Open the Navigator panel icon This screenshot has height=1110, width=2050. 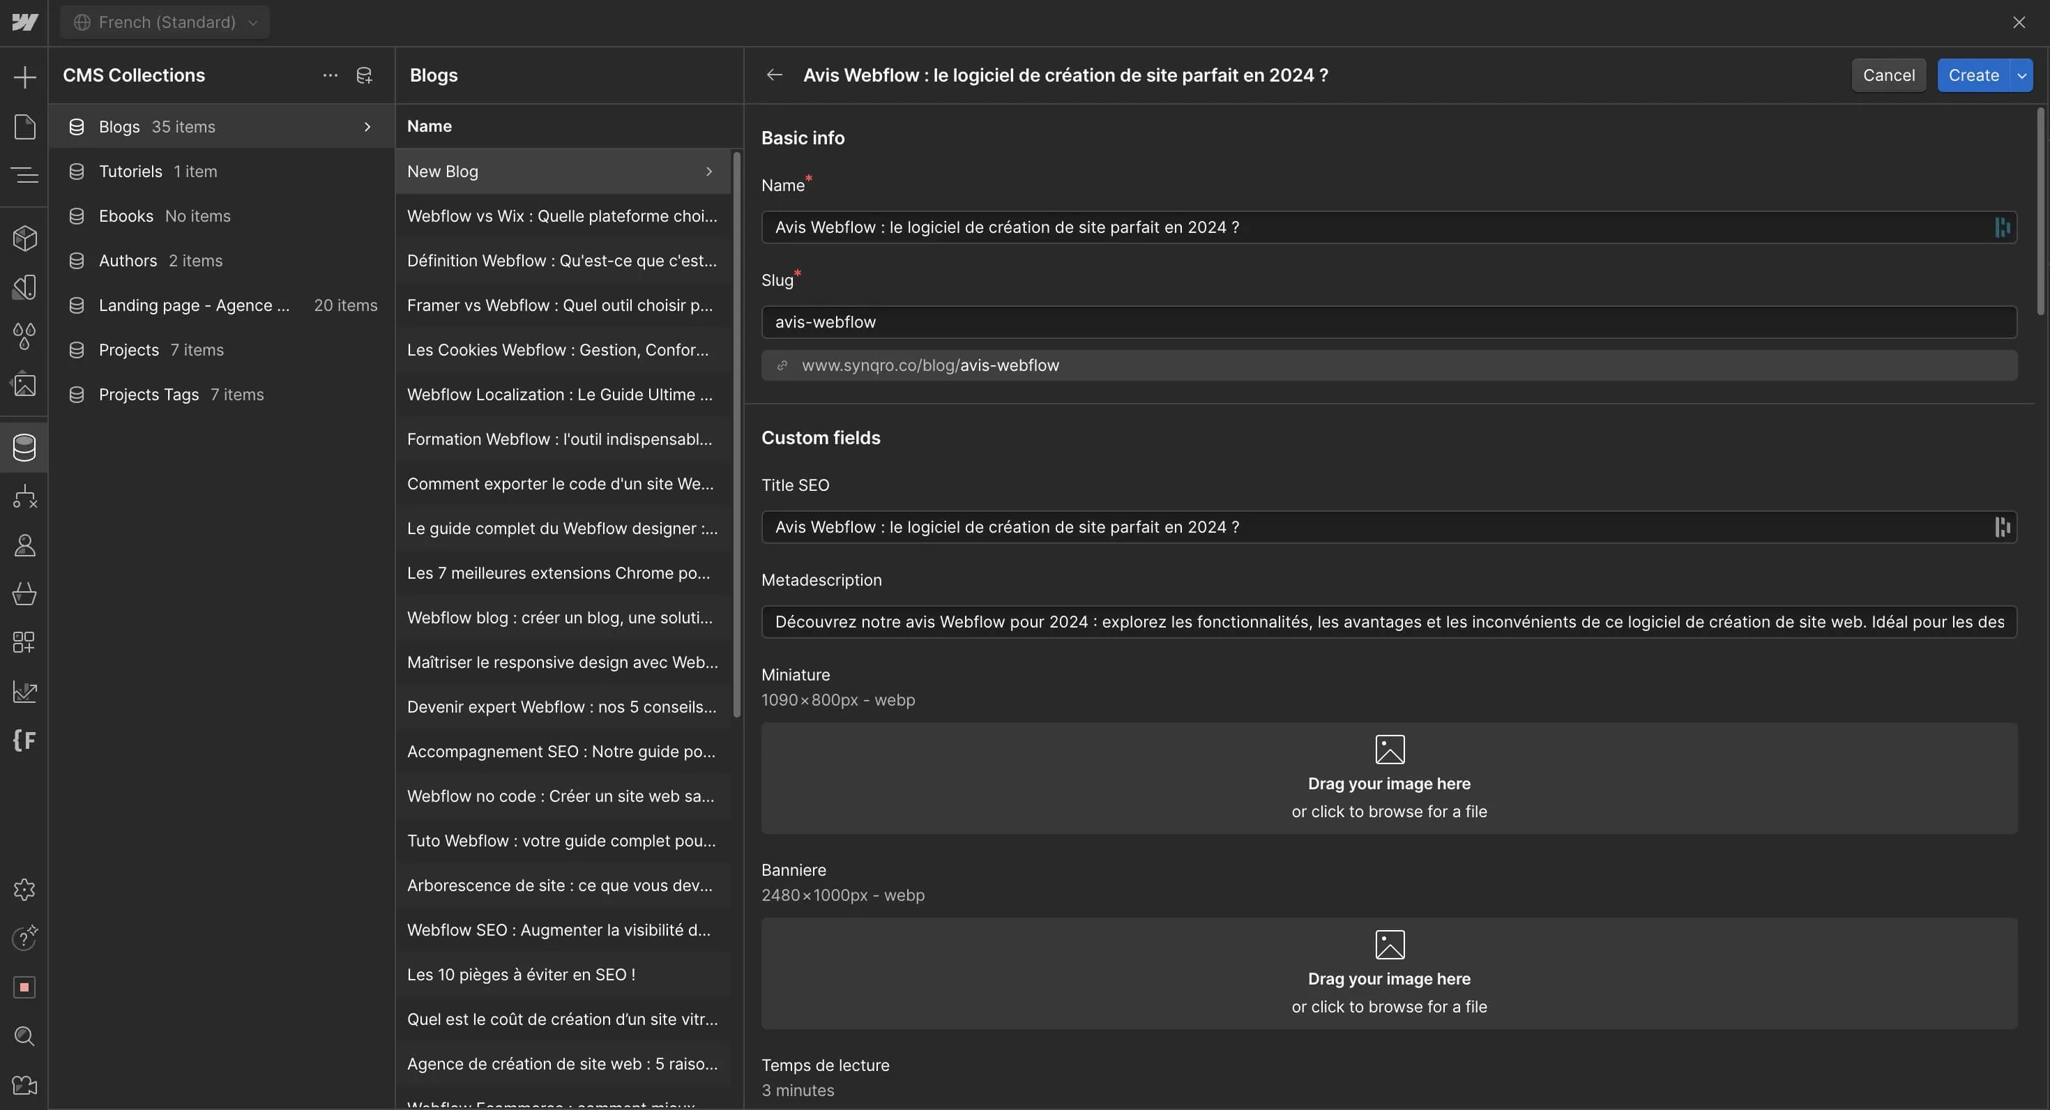pos(24,174)
